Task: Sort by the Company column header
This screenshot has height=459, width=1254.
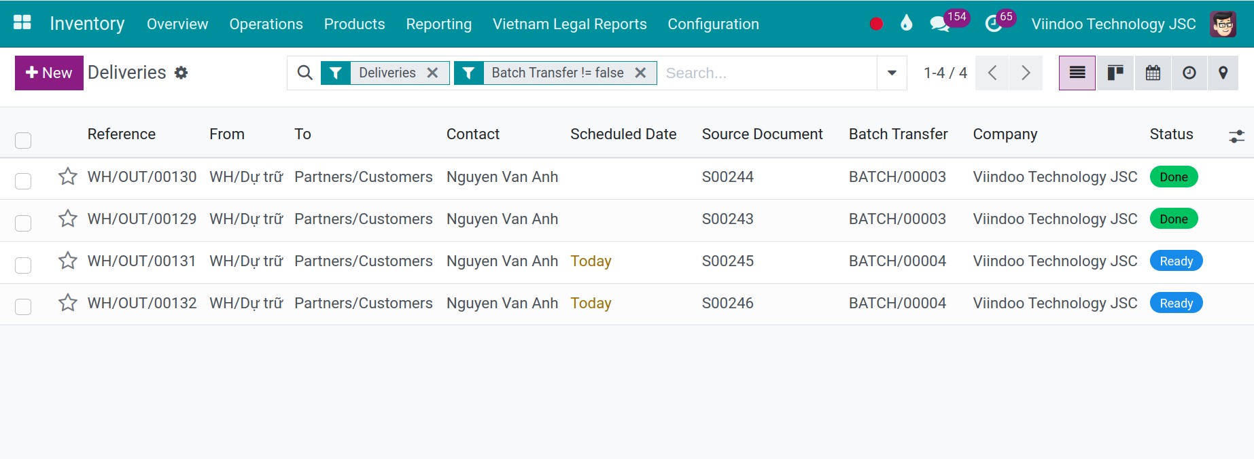Action: pyautogui.click(x=1005, y=134)
